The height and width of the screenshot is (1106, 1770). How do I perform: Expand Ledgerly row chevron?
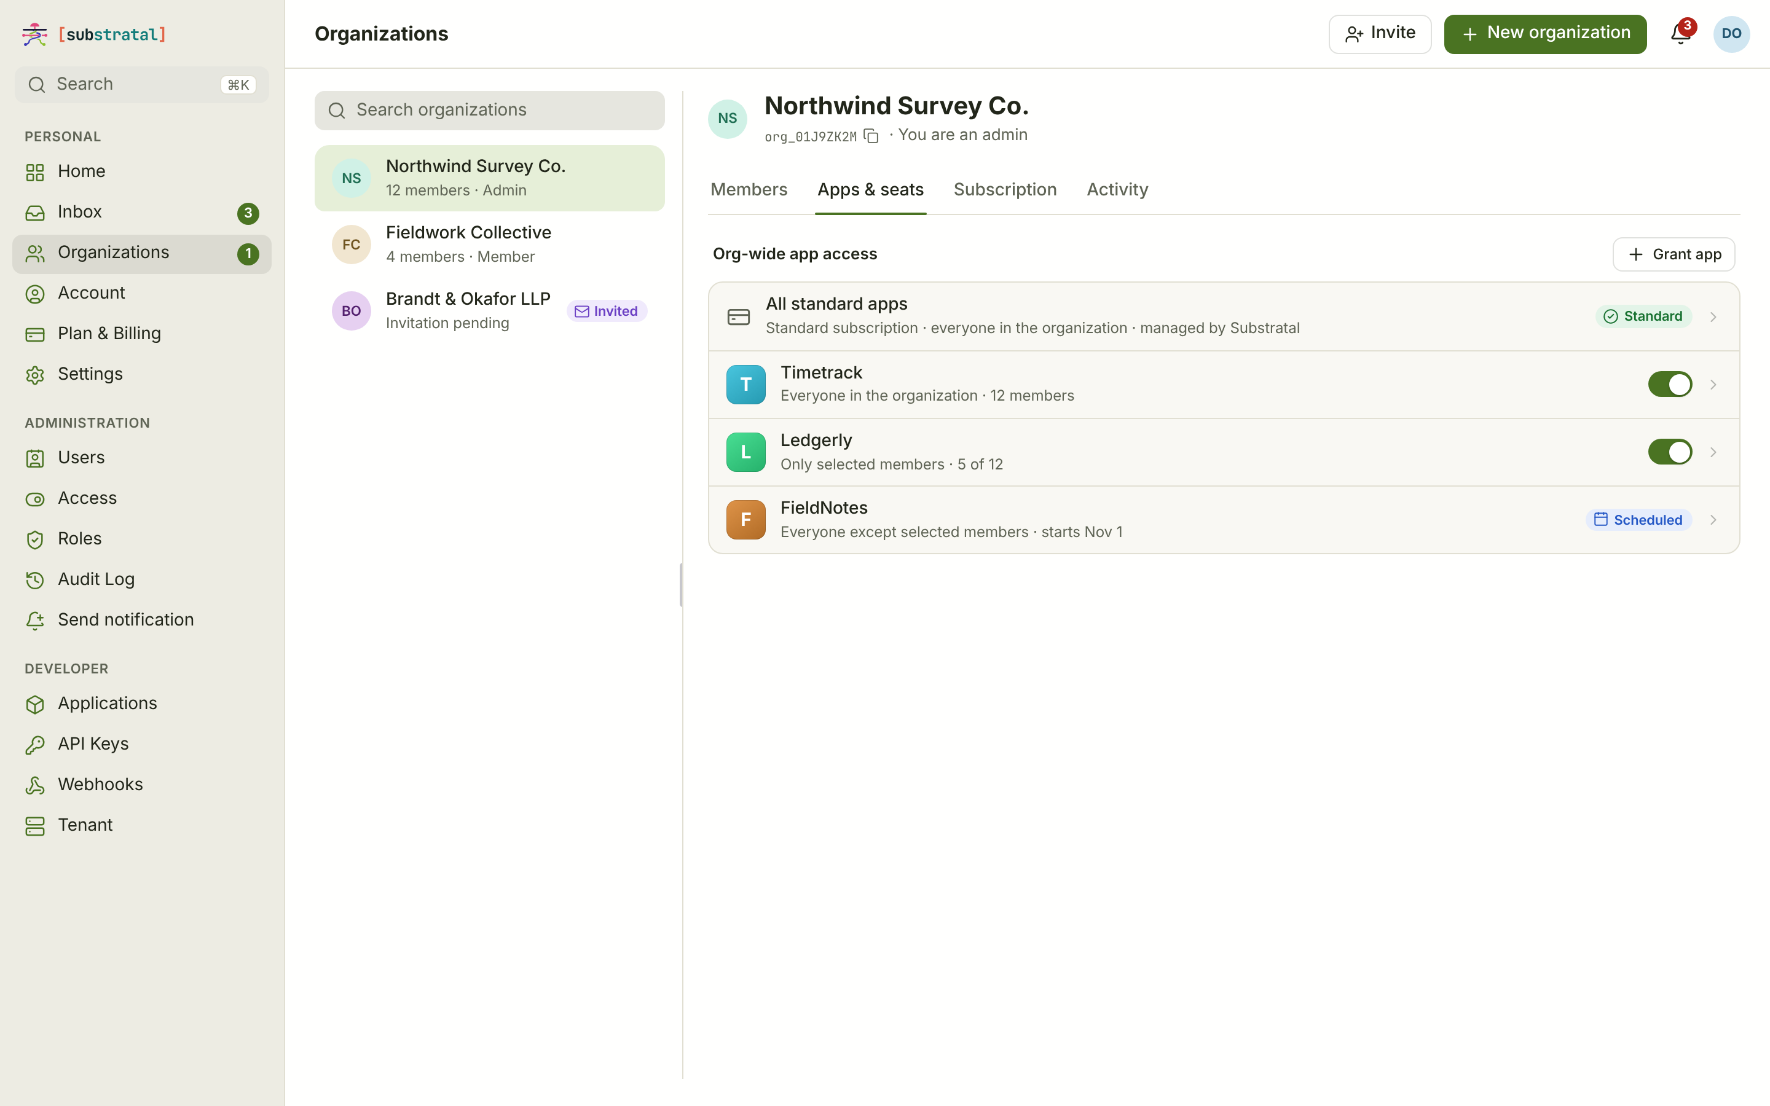coord(1713,452)
